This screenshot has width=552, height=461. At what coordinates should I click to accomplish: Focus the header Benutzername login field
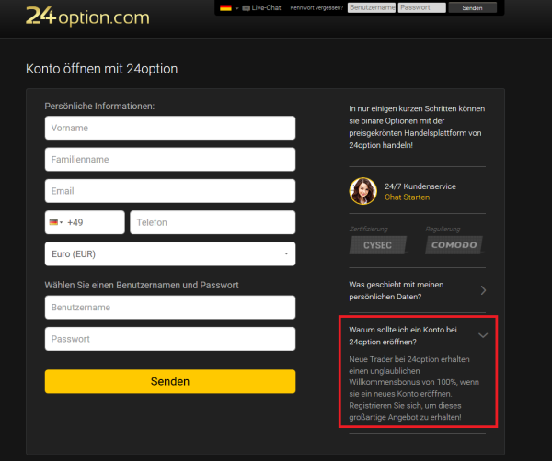(372, 7)
